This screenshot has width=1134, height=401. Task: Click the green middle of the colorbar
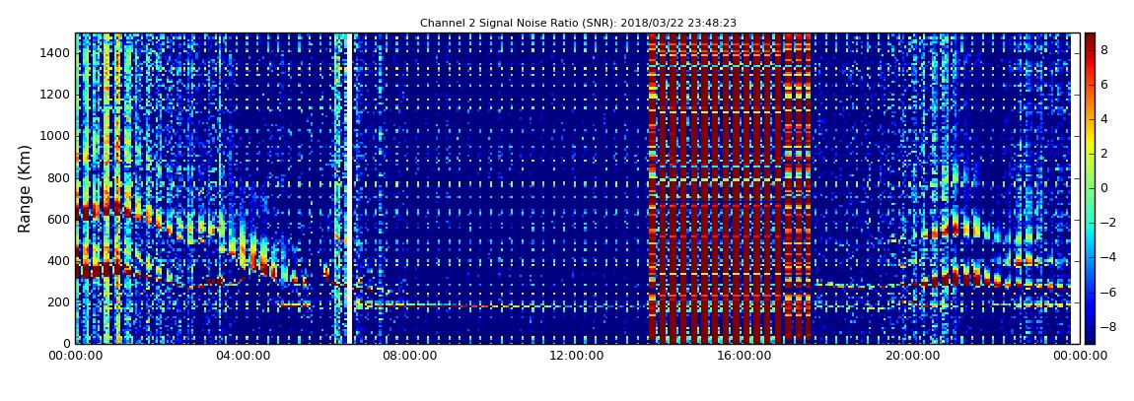[x=1090, y=188]
